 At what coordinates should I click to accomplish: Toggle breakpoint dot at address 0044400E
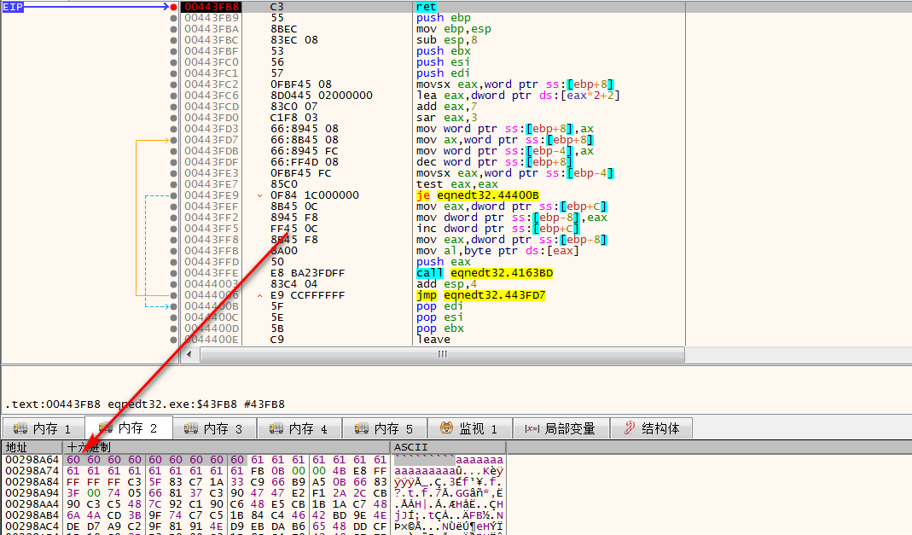pos(173,340)
